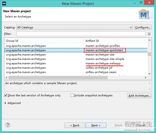The width and height of the screenshot is (156, 133).
Task: Click the horizontal scrollbar thumb of archetype table
Action: coord(58,78)
